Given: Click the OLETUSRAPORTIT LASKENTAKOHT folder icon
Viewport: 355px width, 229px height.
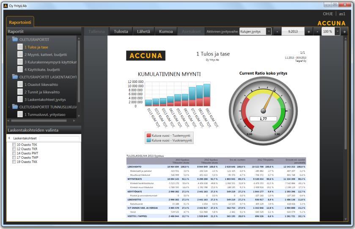Looking at the screenshot, I should tap(15, 77).
